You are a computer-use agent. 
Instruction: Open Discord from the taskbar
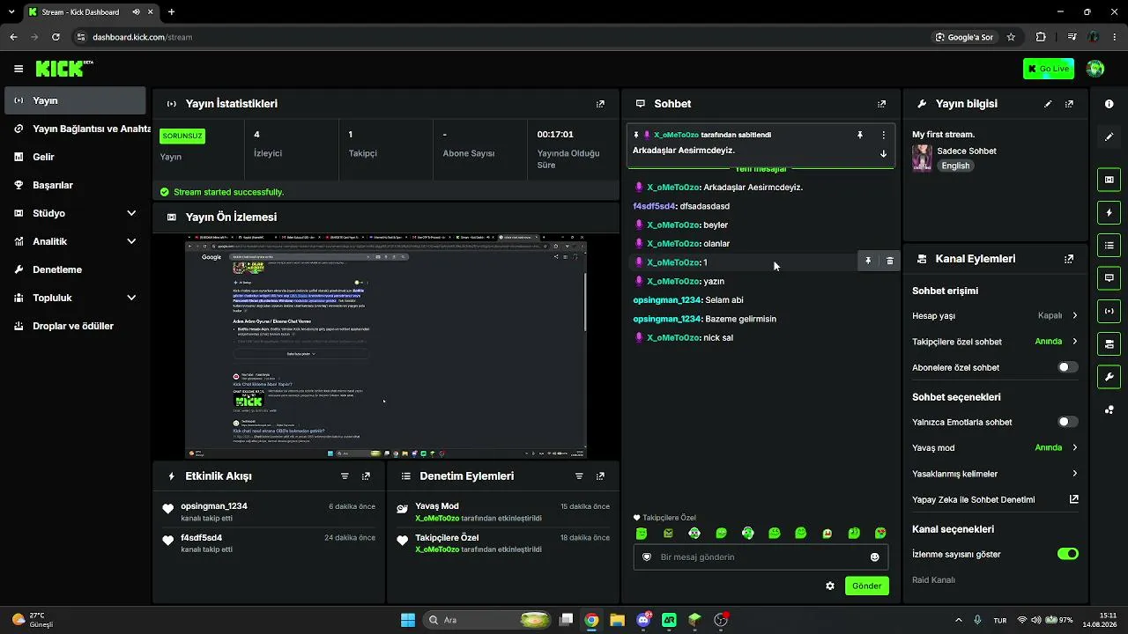tap(644, 620)
